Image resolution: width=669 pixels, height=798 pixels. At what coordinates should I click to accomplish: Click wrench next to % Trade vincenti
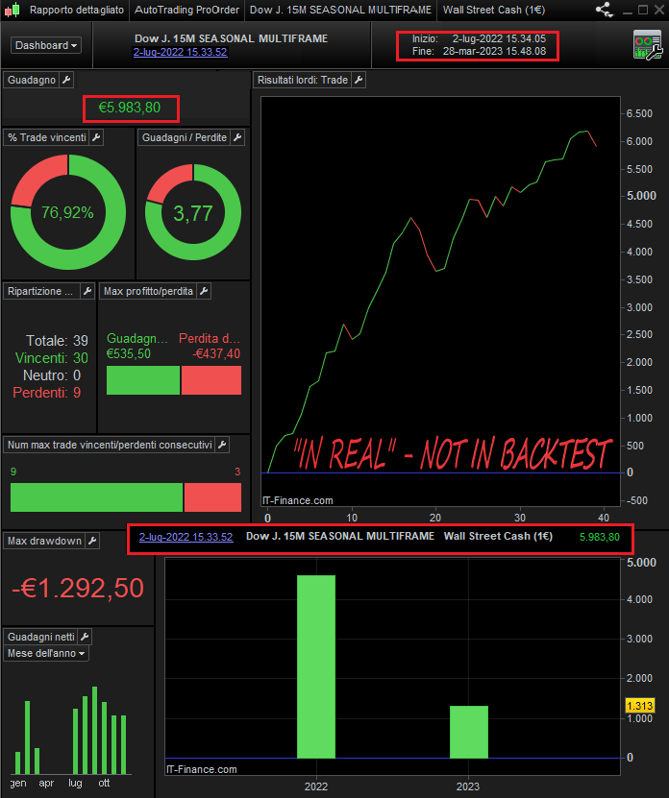pyautogui.click(x=96, y=137)
